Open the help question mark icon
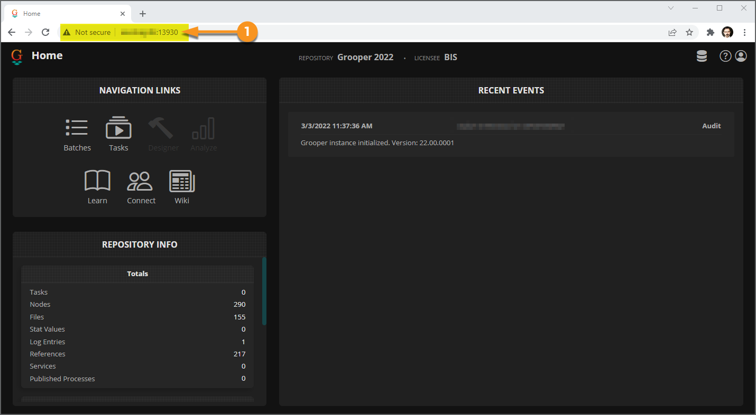The height and width of the screenshot is (415, 756). click(x=725, y=56)
